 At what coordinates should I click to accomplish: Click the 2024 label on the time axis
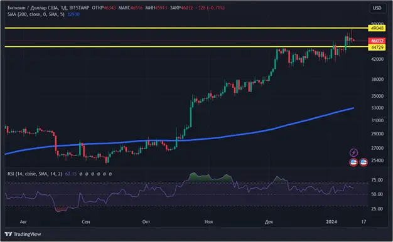pyautogui.click(x=331, y=222)
